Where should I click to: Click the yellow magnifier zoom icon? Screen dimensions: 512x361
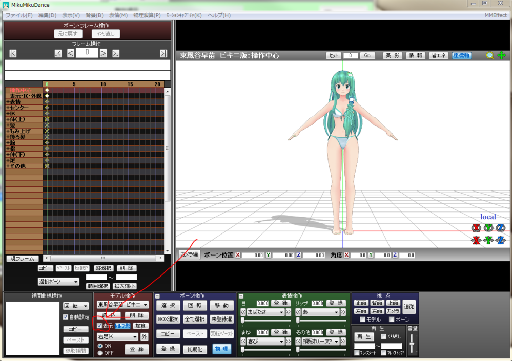489,55
